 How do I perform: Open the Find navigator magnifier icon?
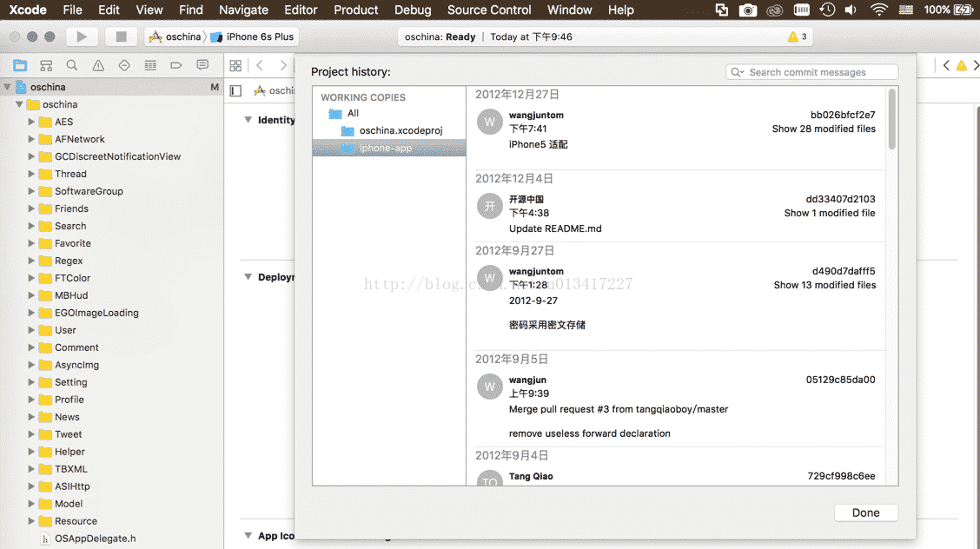[72, 65]
